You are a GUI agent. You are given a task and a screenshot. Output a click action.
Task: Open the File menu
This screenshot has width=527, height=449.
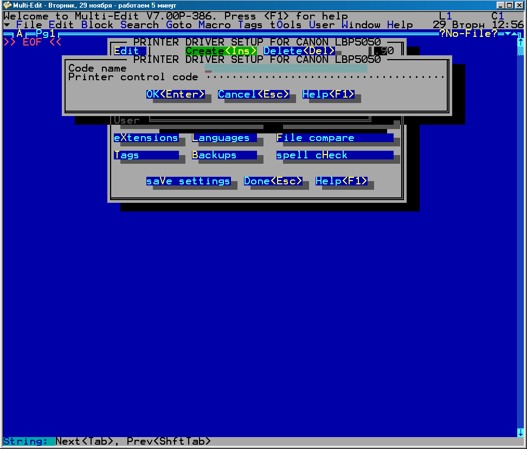point(29,25)
